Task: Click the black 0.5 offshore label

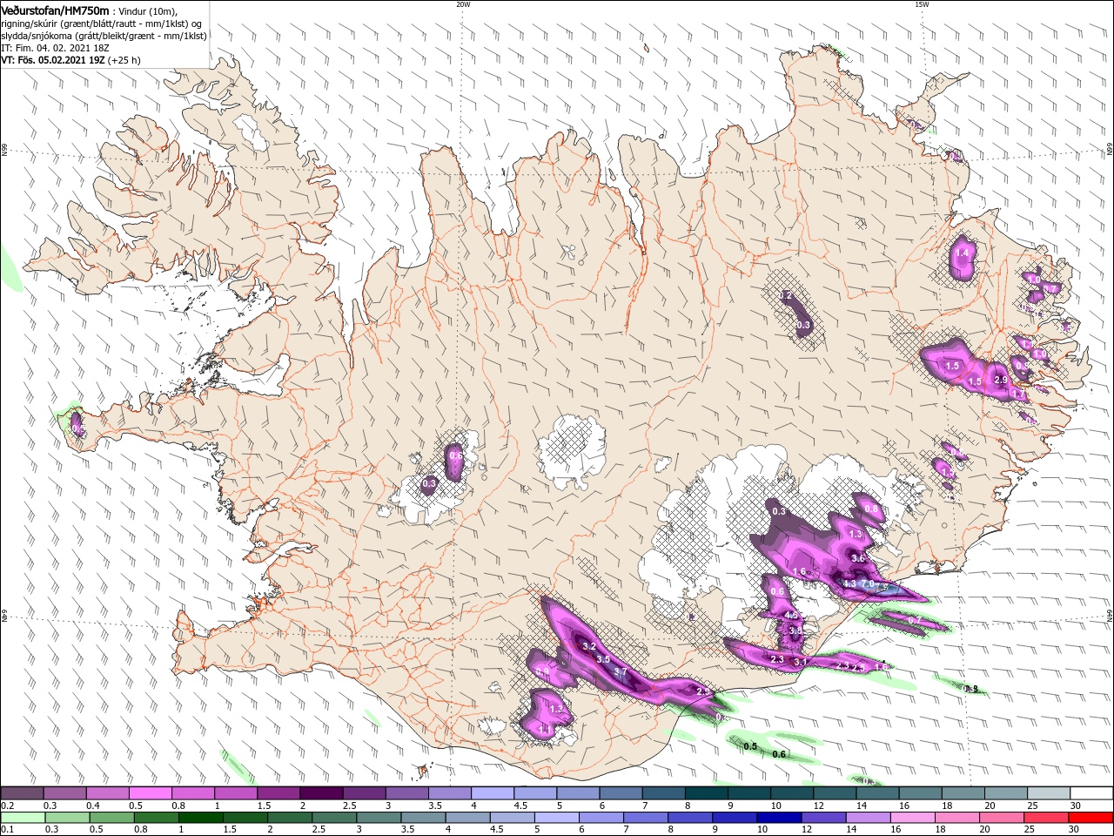Action: pos(750,746)
